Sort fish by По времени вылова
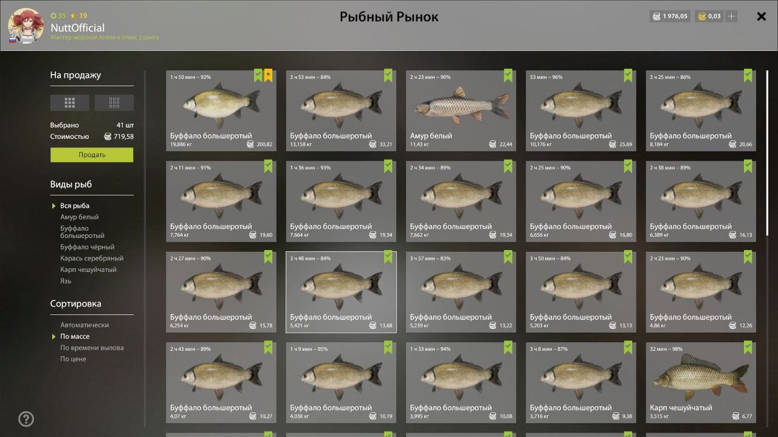 pos(92,348)
